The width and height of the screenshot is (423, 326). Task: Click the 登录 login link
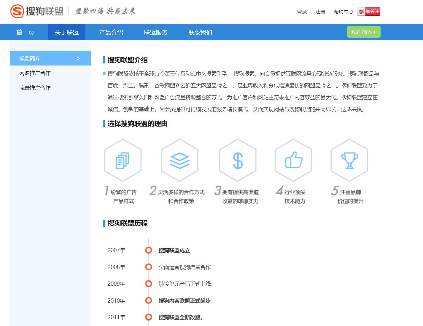(302, 12)
